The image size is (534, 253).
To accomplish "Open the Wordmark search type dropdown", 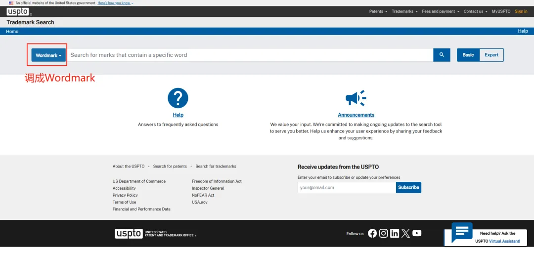I will [48, 55].
